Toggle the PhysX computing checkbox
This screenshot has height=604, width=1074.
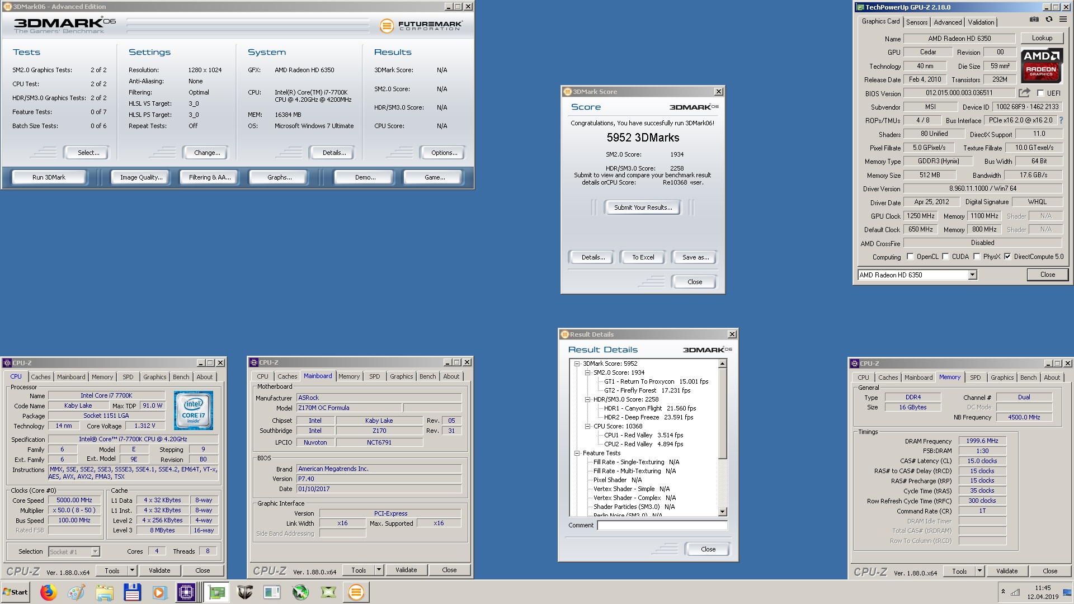point(977,257)
